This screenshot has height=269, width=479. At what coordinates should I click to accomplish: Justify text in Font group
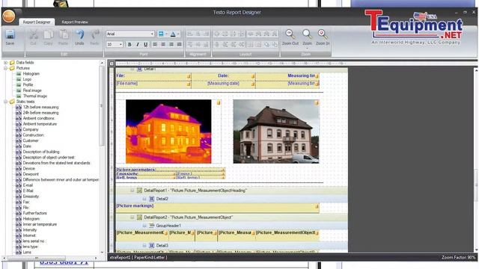tap(180, 45)
